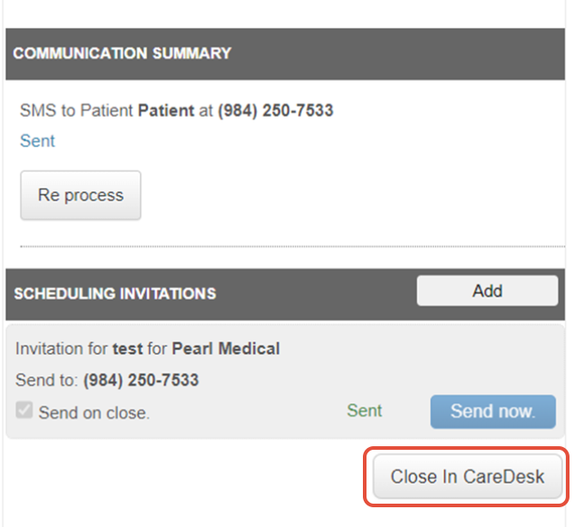Click the blue Sent status link

pyautogui.click(x=37, y=141)
